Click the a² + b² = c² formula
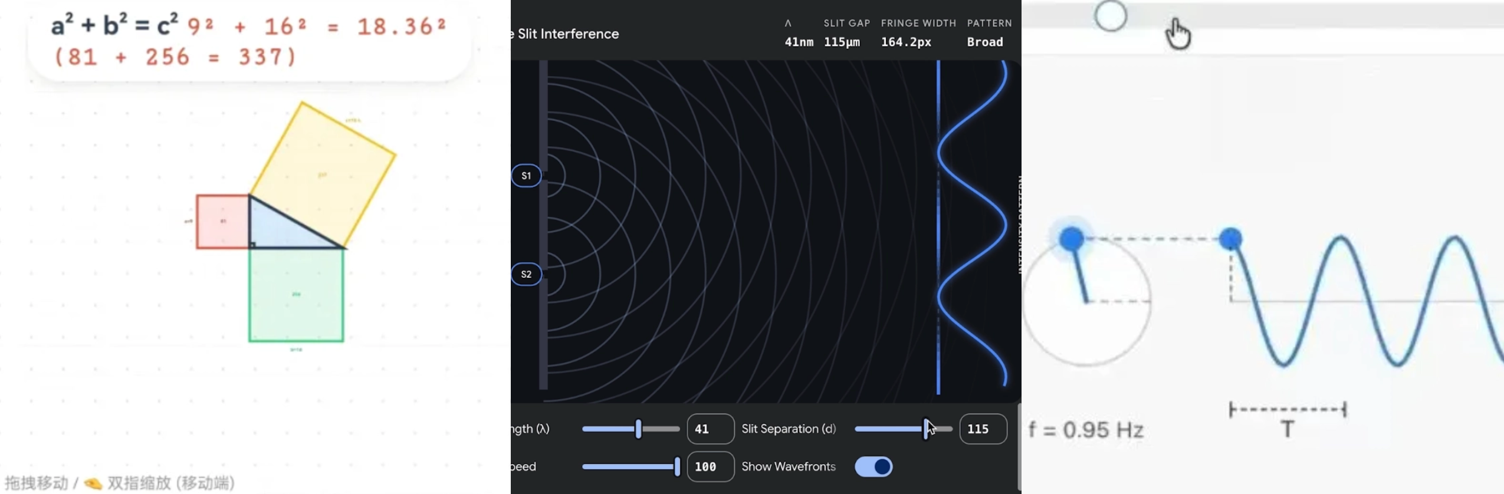The height and width of the screenshot is (494, 1504). [x=114, y=25]
